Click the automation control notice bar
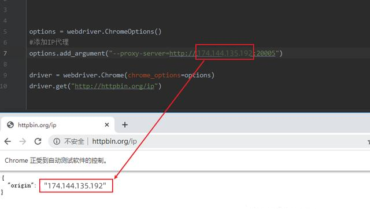The image size is (370, 212). click(x=185, y=160)
